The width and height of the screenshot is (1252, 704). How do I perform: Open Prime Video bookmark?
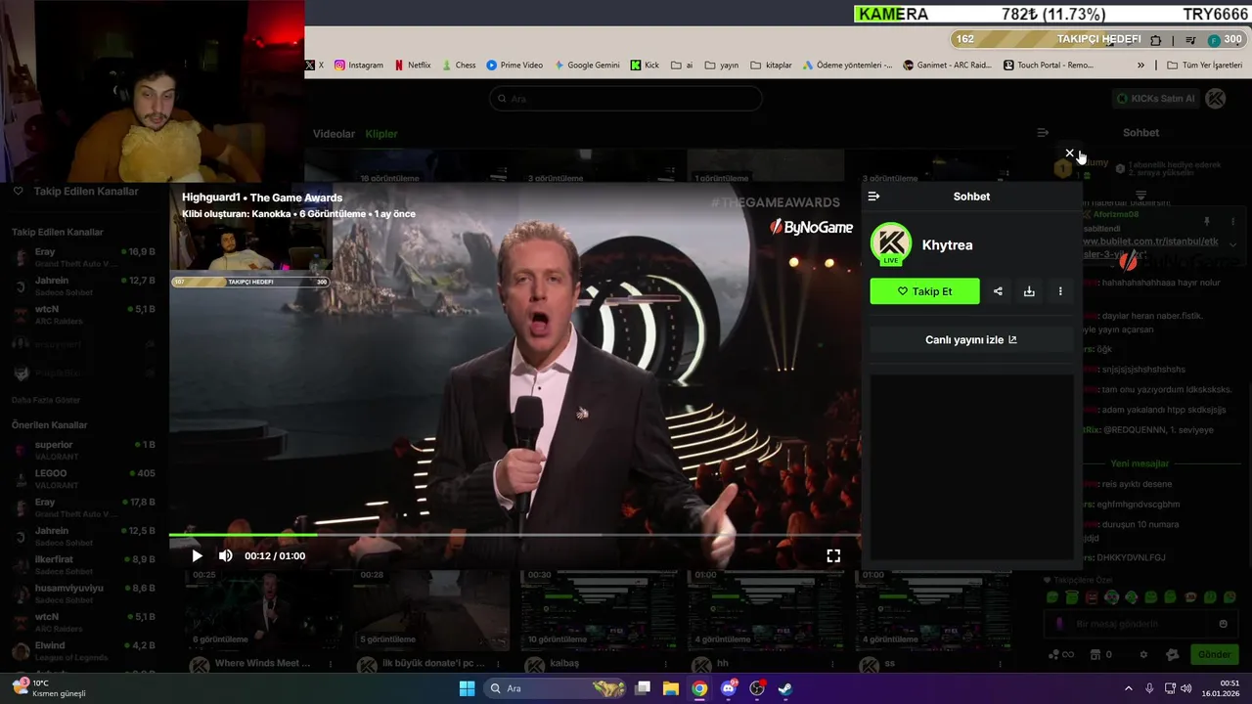click(x=514, y=66)
